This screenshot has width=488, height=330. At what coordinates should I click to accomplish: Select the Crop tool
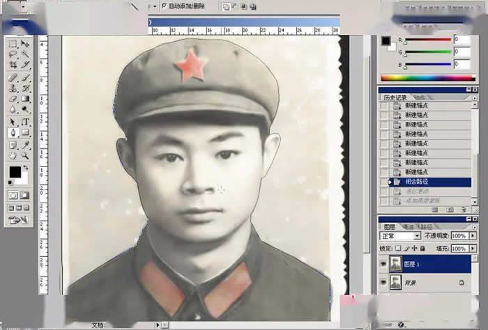13,65
